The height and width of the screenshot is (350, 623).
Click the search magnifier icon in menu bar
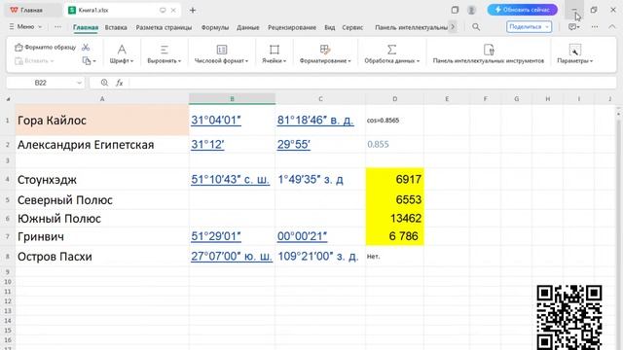476,27
